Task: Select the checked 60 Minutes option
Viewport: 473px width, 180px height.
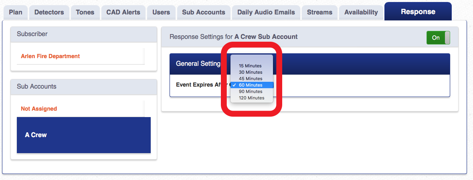Action: click(251, 85)
